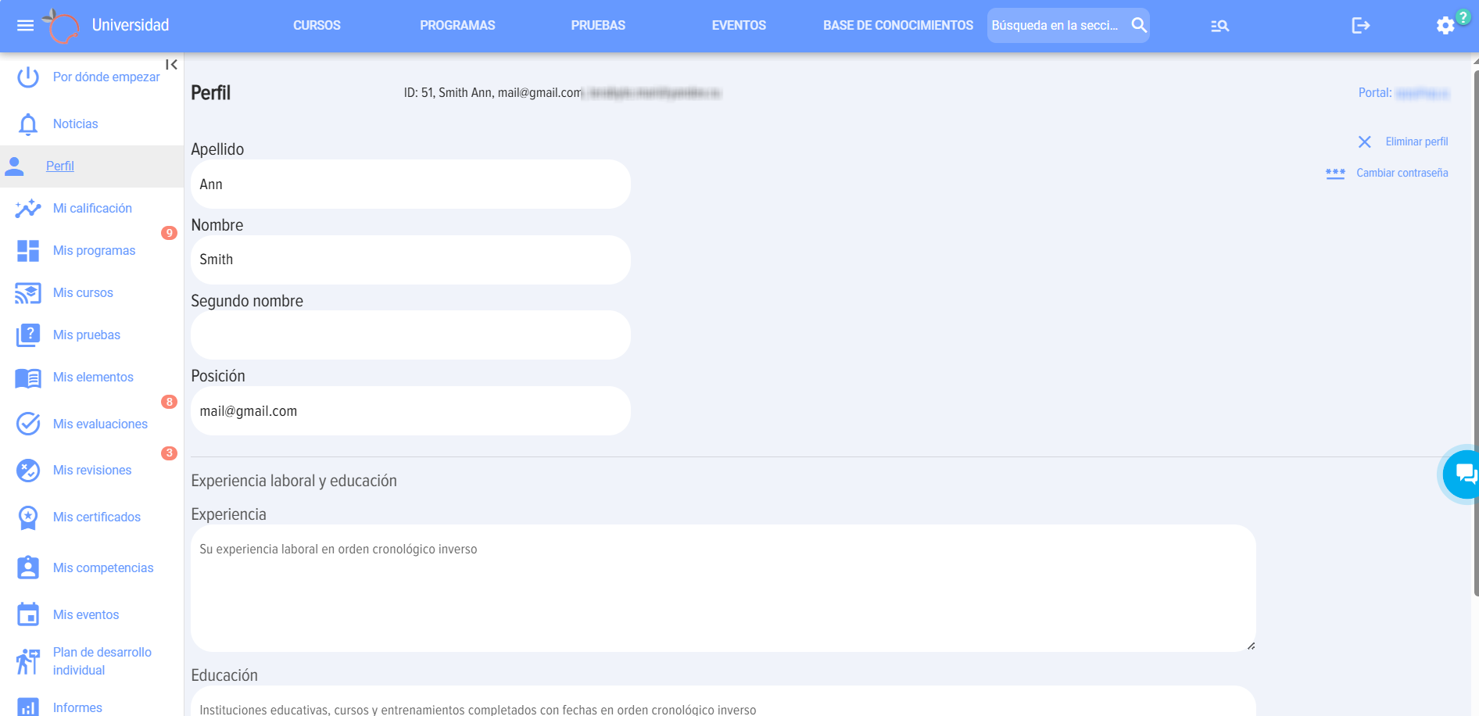Click the logout icon

tap(1360, 26)
